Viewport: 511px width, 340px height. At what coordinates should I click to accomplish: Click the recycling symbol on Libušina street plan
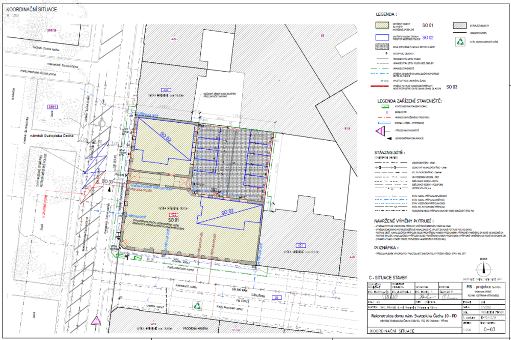point(197,306)
